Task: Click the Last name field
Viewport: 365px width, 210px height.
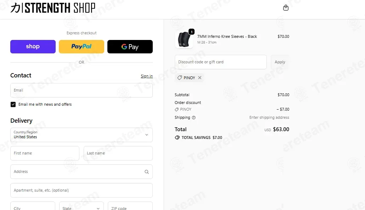Action: (118, 153)
